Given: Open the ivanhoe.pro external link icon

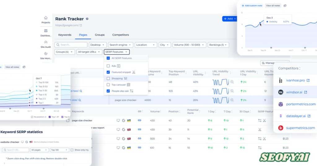Looking at the screenshot, I should tap(308, 81).
